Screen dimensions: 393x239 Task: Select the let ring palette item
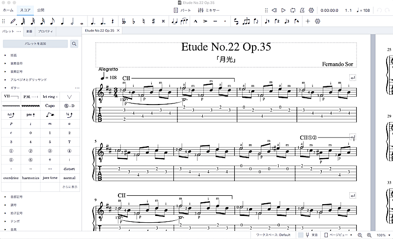50,97
